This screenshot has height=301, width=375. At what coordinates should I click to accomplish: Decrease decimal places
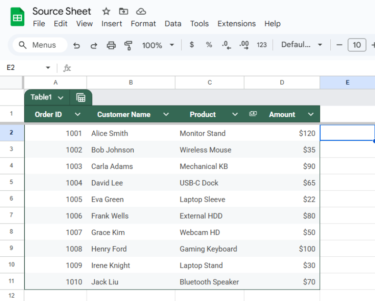(227, 45)
